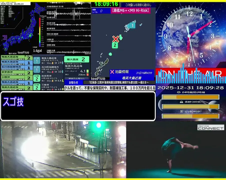226x180 pixels.
Task: Click the Honda CONNECT logo
Action: click(210, 127)
